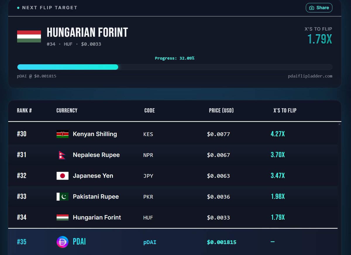Select the Kenyan Shilling currency name

click(95, 134)
